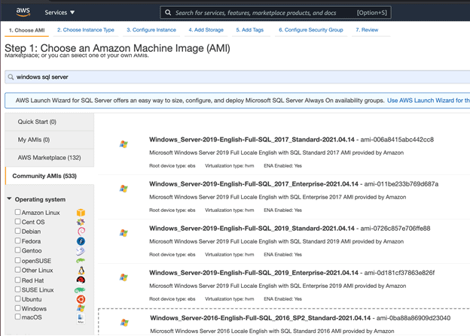
Task: Check the SUSE Linux checkbox
Action: [x=17, y=289]
